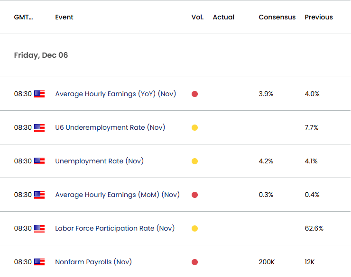Click the red volatility dot for Nonfarm Payrolls
The image size is (351, 277).
coord(194,262)
